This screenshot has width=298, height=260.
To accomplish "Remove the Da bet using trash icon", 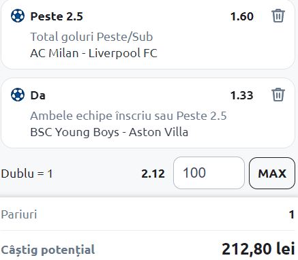I will pos(278,95).
